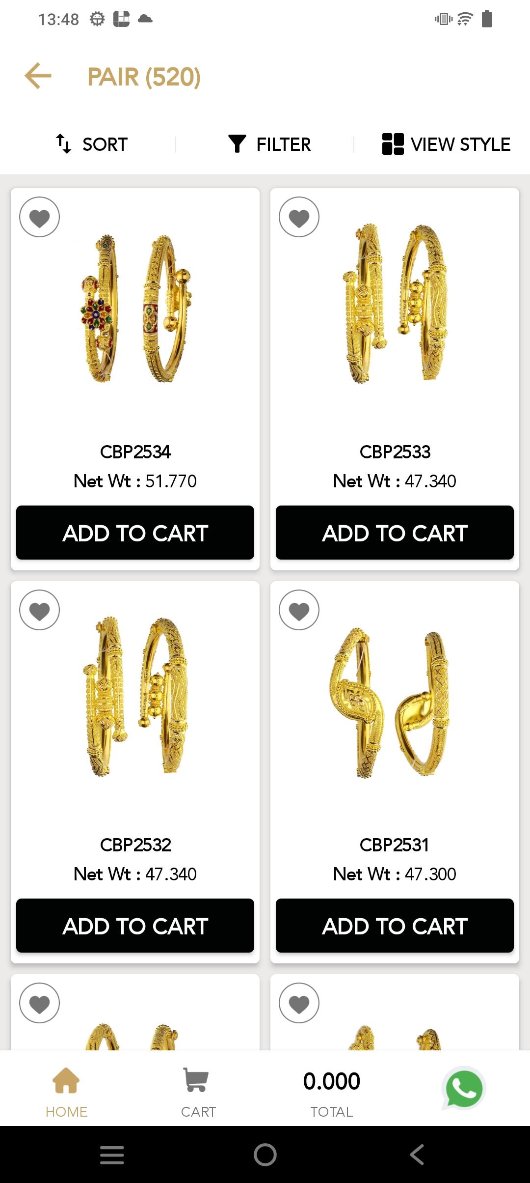Image resolution: width=530 pixels, height=1183 pixels.
Task: Toggle wishlist heart on CBP2532
Action: point(39,610)
